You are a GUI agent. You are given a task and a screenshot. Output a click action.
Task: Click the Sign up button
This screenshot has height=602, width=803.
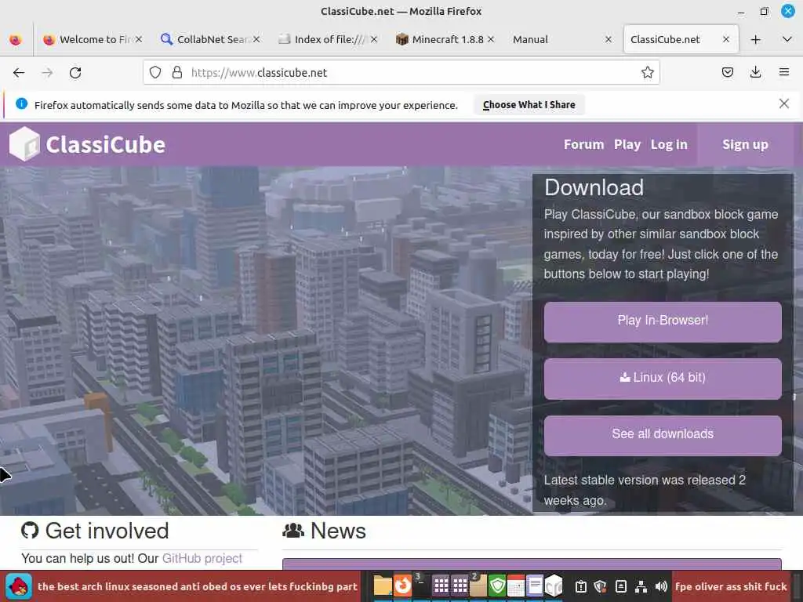coord(745,144)
